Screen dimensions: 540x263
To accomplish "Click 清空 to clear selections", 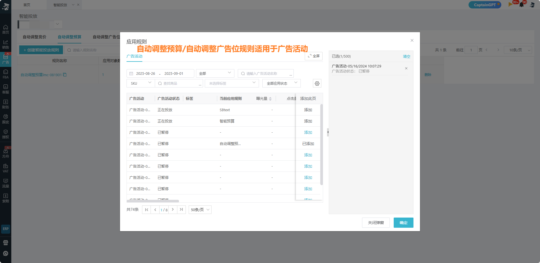I will pyautogui.click(x=406, y=56).
